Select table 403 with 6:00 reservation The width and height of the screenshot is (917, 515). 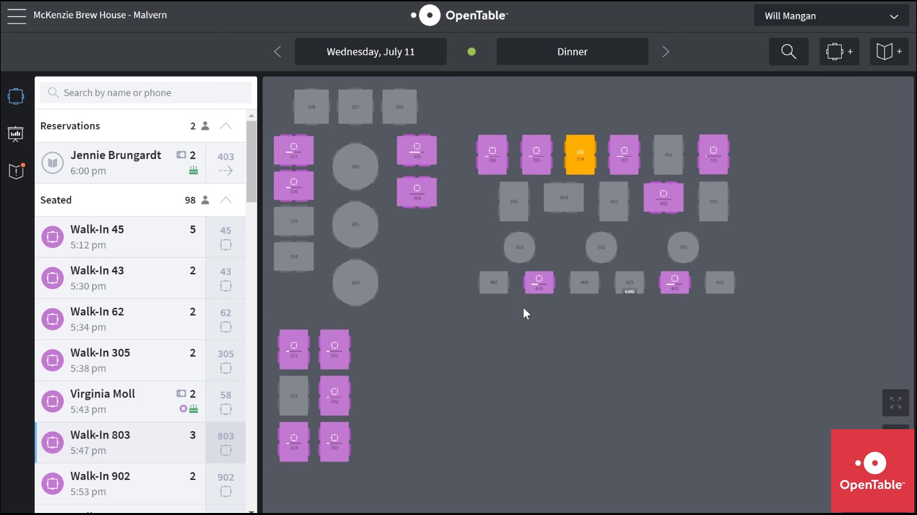pyautogui.click(x=629, y=282)
